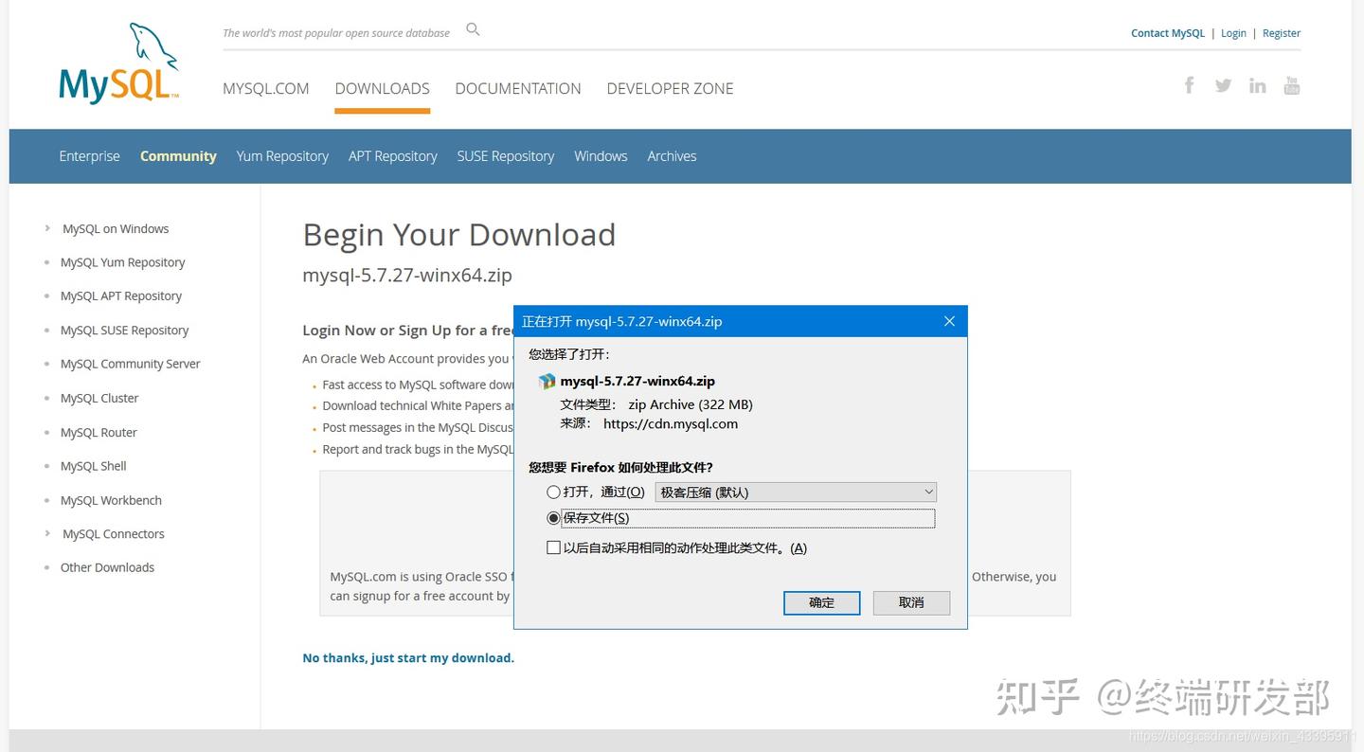
Task: Click the 确定 button to confirm download
Action: tap(820, 603)
